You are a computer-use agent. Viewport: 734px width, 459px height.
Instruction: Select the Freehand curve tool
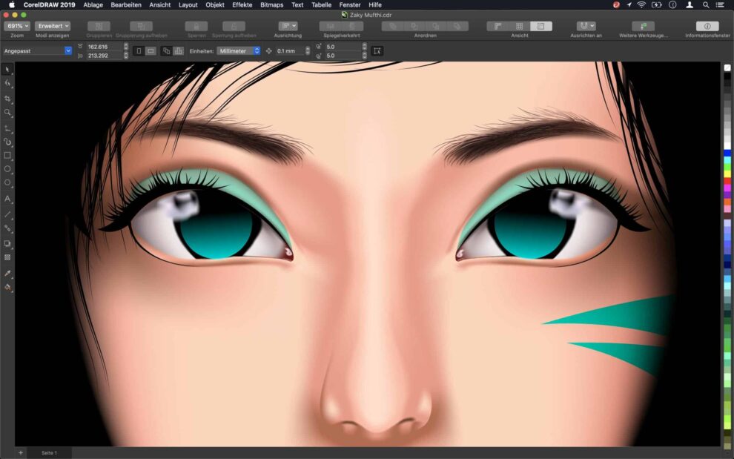point(7,128)
